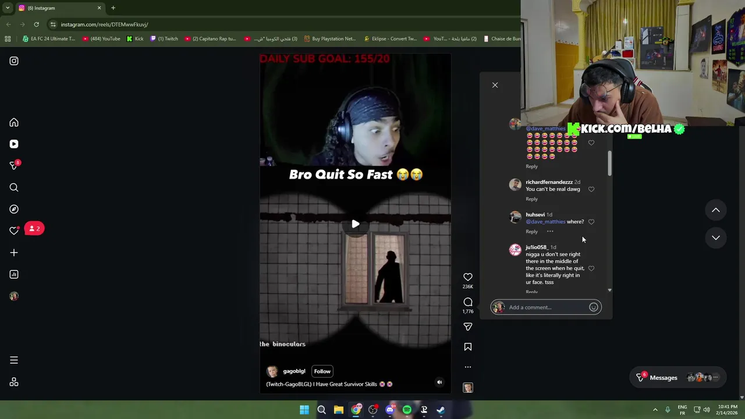Open Capitano Rap bookmark
Screen dimensions: 745x419
[x=210, y=39]
